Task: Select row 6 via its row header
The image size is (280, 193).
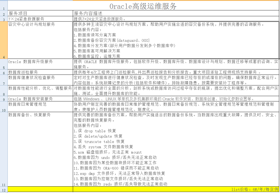Action: (4, 72)
